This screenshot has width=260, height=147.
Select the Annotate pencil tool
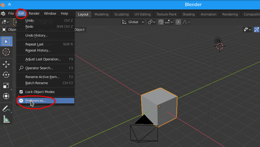coord(6,109)
